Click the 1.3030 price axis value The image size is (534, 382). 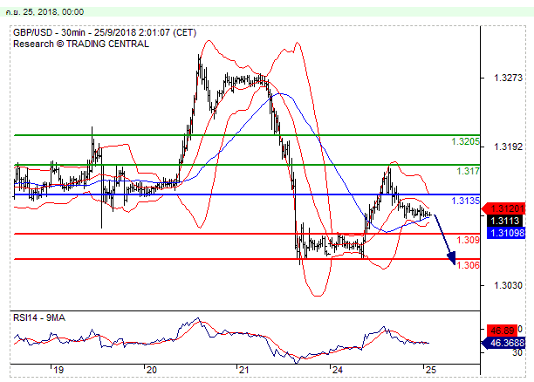tap(508, 285)
